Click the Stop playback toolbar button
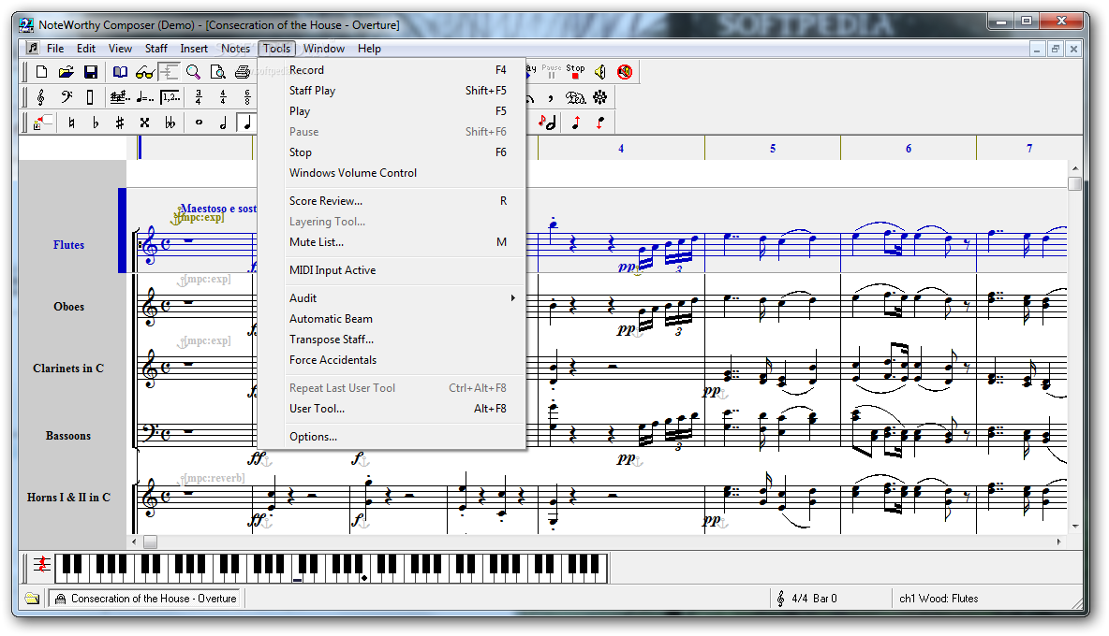 [x=575, y=71]
